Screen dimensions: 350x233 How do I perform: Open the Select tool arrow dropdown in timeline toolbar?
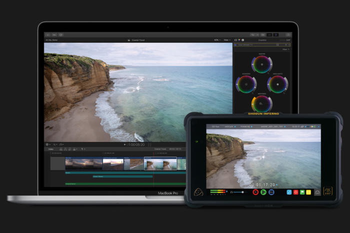click(x=83, y=149)
